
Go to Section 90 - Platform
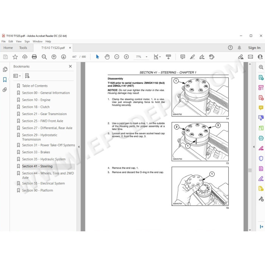tap(37, 190)
